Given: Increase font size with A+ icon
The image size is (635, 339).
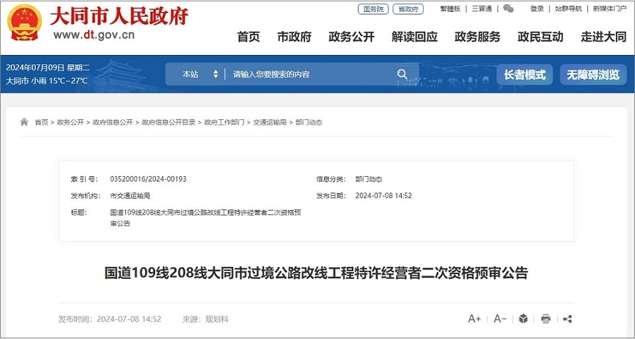Looking at the screenshot, I should pyautogui.click(x=475, y=319).
